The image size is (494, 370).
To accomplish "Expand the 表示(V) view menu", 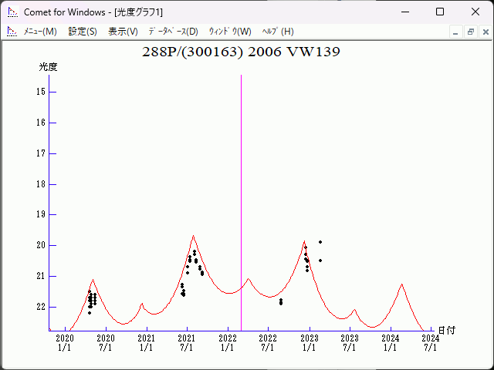I will [x=123, y=32].
